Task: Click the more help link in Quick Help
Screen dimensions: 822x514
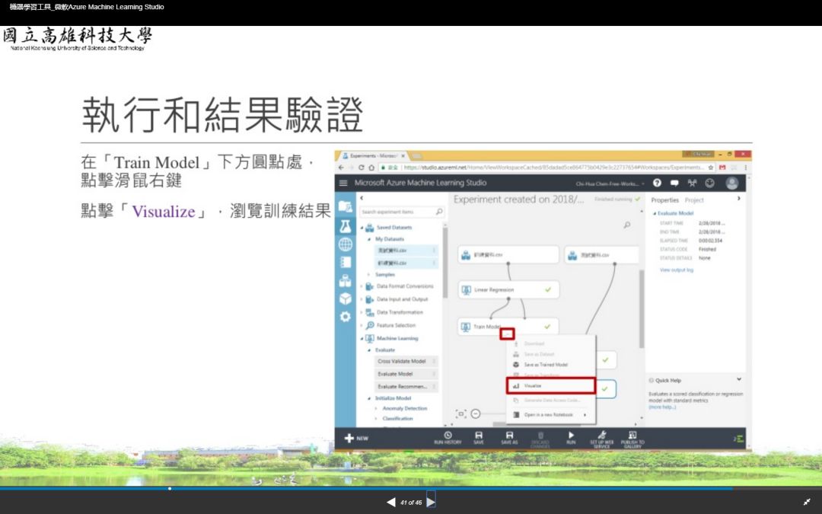Action: click(x=662, y=407)
